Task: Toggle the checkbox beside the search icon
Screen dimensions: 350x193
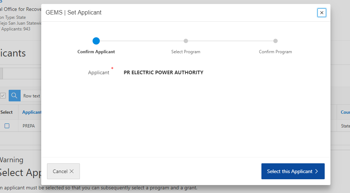Action: [3, 96]
